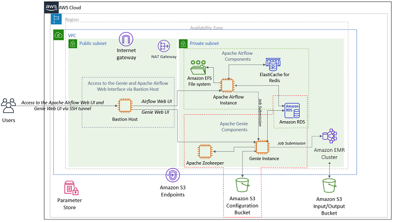Image resolution: width=395 pixels, height=222 pixels.
Task: Click the 'VPC' label
Action: pyautogui.click(x=72, y=36)
